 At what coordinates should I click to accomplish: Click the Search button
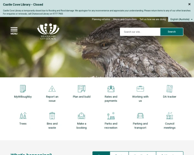point(172,32)
